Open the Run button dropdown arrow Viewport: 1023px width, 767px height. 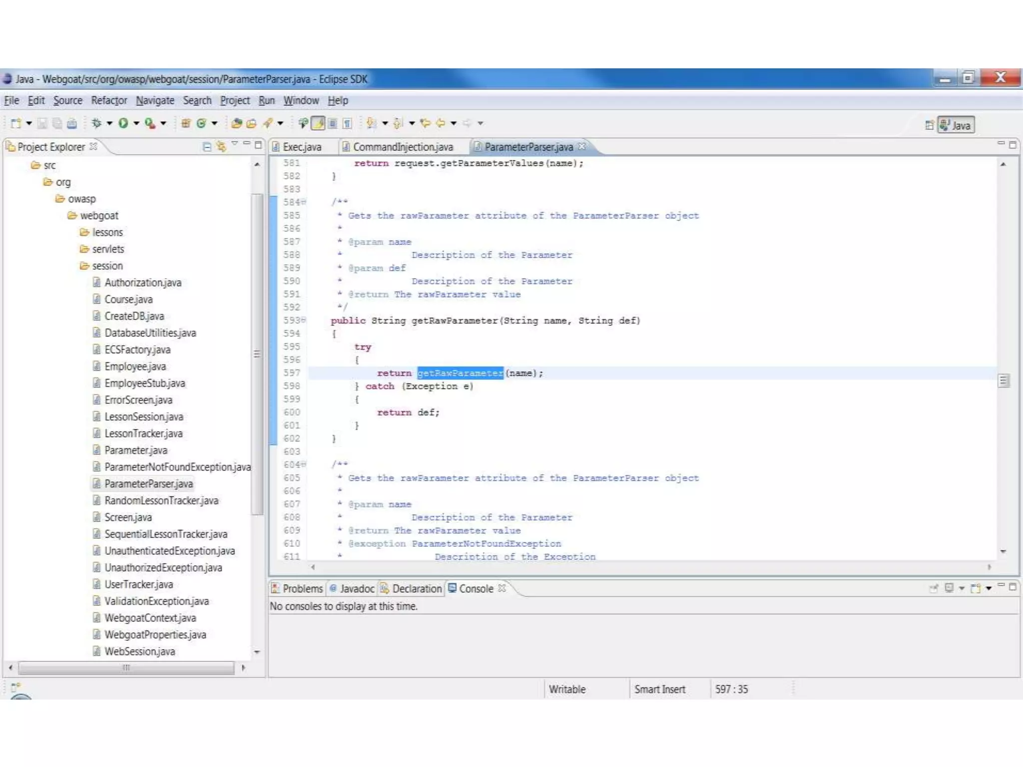[136, 123]
